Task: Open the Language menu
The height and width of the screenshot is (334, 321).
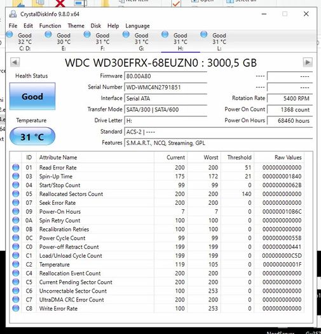Action: tap(137, 26)
